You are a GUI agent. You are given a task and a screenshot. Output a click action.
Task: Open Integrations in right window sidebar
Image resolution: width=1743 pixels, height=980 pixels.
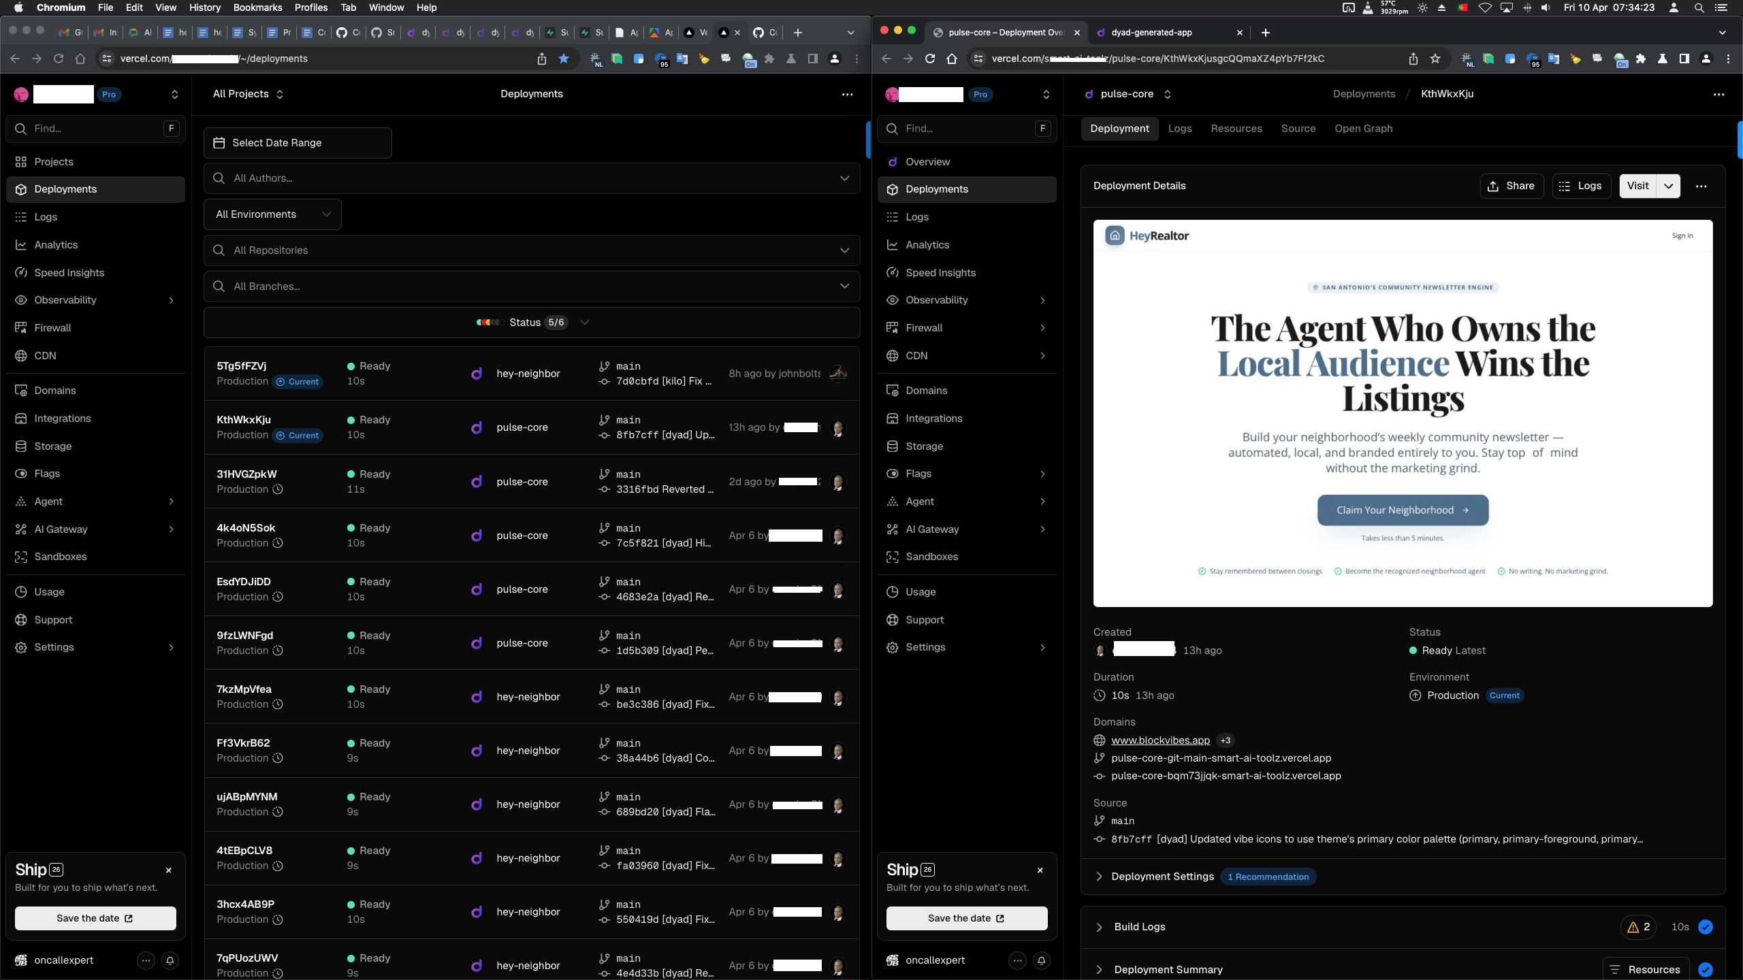[x=967, y=419]
